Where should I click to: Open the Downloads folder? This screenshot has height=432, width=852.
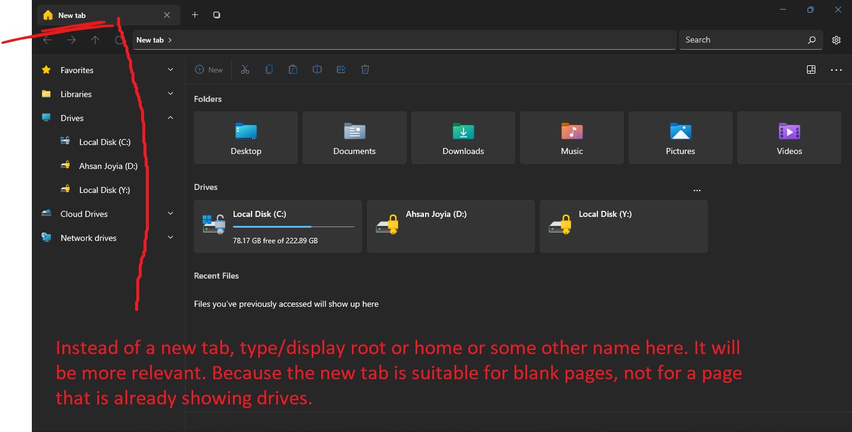point(462,137)
